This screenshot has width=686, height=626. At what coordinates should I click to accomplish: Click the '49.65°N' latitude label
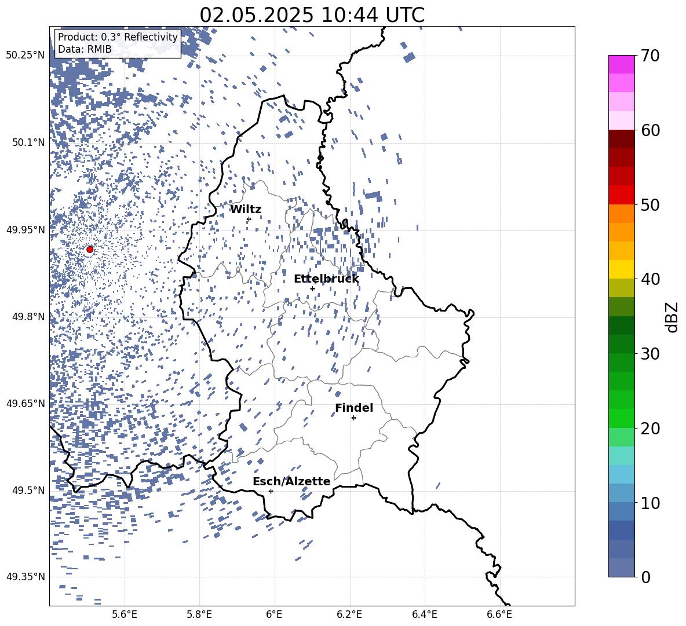point(25,403)
